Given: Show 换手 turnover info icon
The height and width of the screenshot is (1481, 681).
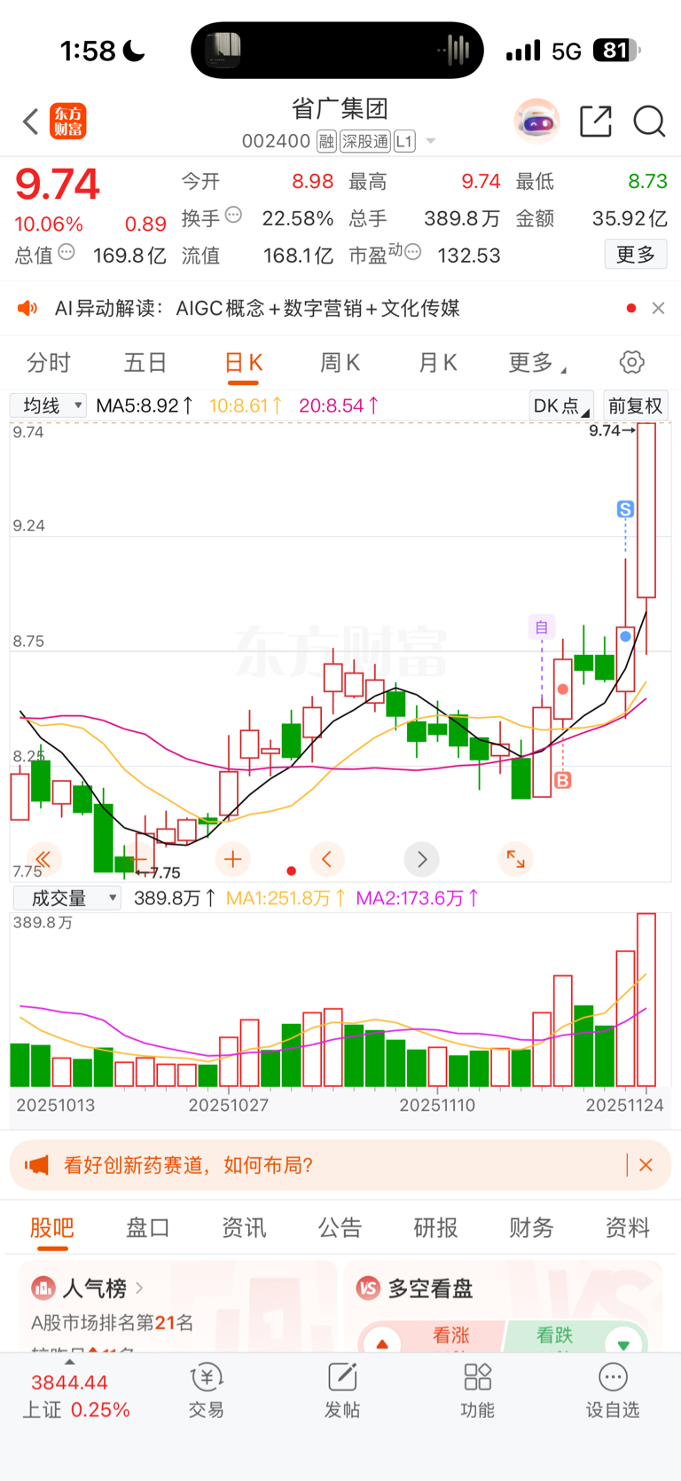Looking at the screenshot, I should (234, 215).
